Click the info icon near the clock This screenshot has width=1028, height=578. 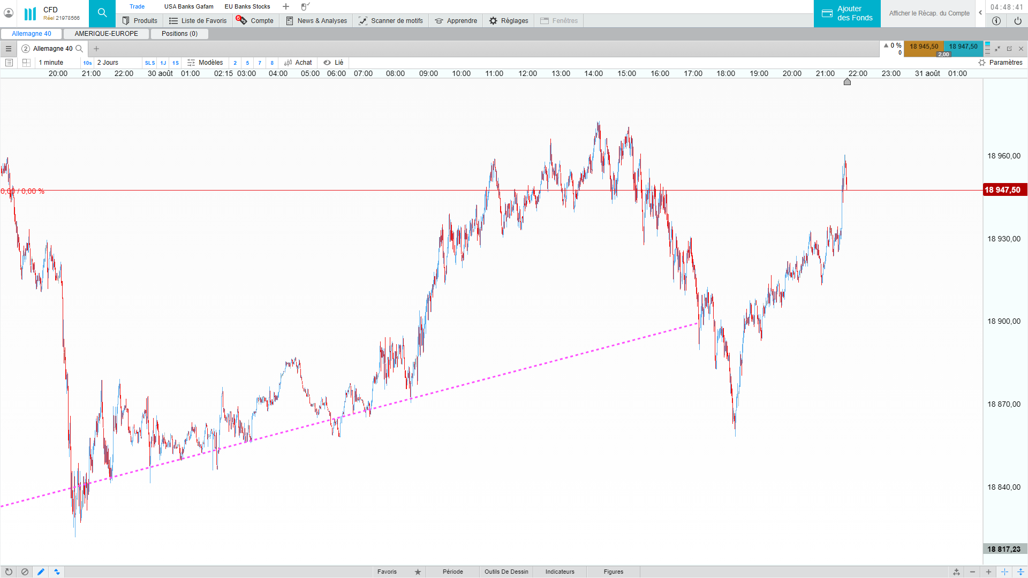(996, 21)
